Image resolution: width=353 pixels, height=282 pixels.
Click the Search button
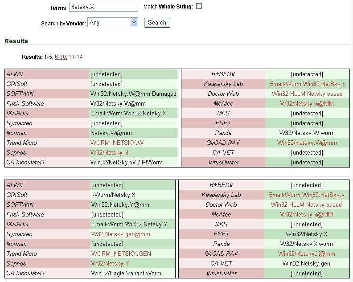tap(157, 23)
